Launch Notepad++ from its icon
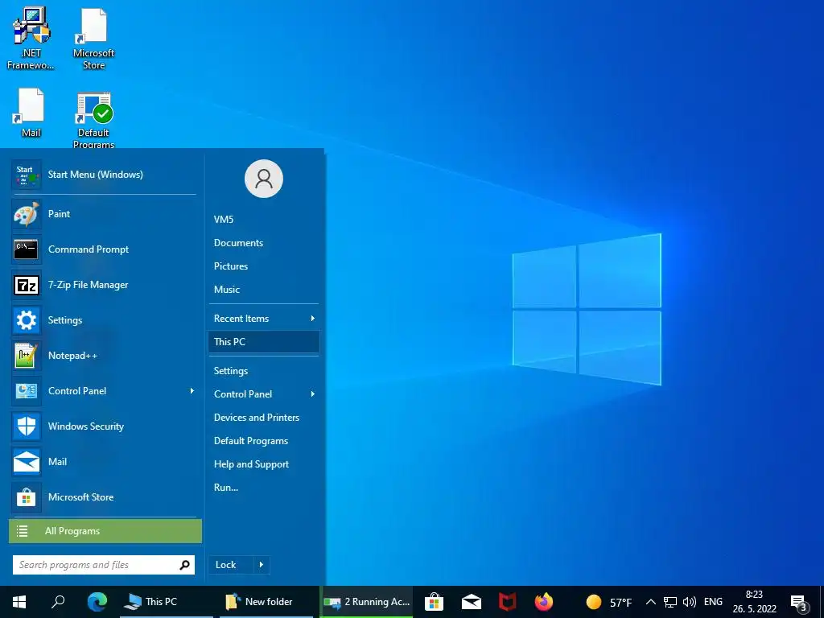824x618 pixels. (x=27, y=355)
